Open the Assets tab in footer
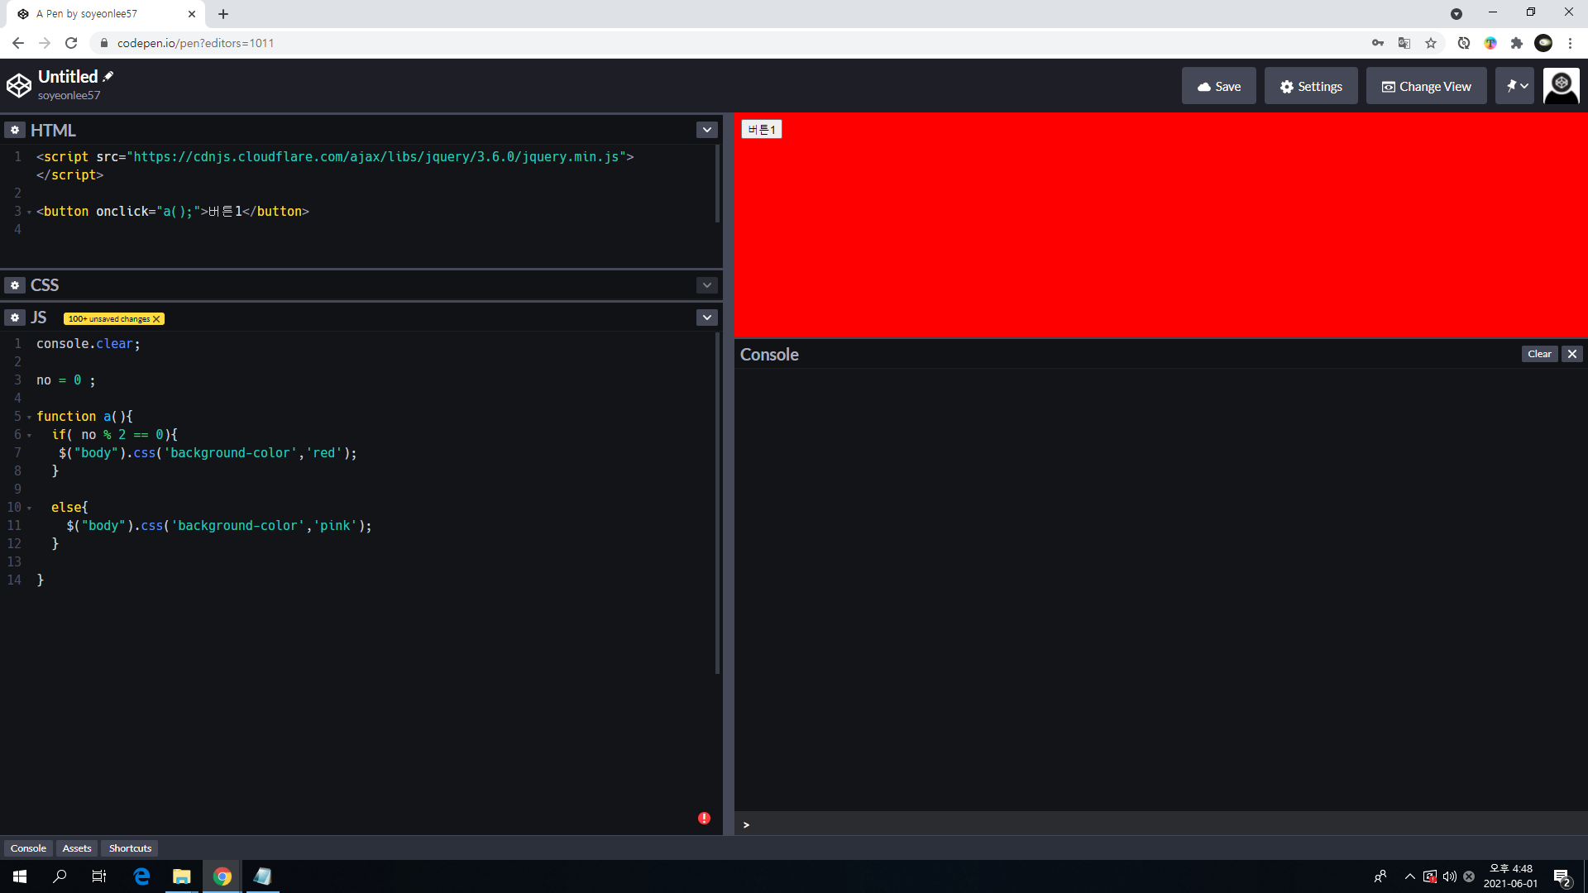This screenshot has width=1588, height=893. coord(77,848)
